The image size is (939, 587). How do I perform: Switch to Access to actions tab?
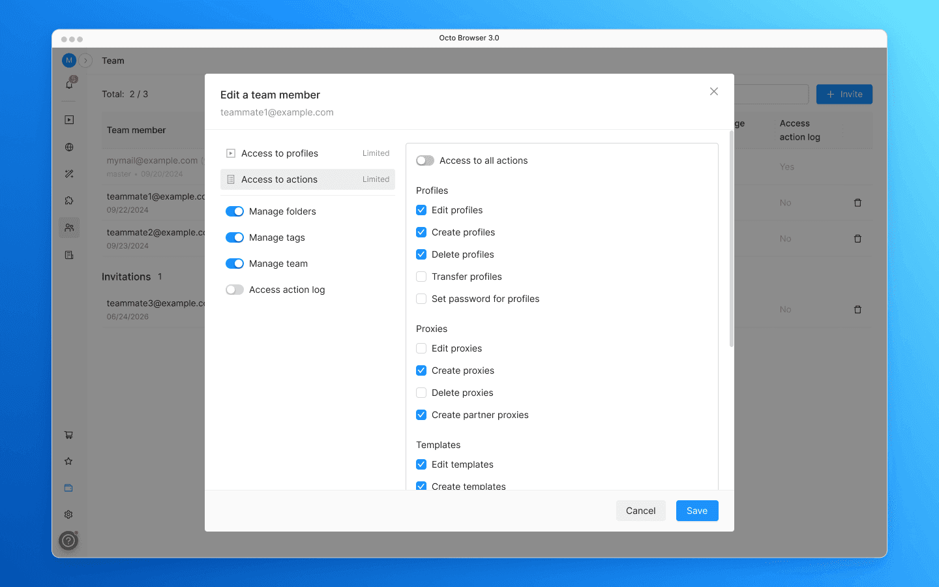point(308,179)
